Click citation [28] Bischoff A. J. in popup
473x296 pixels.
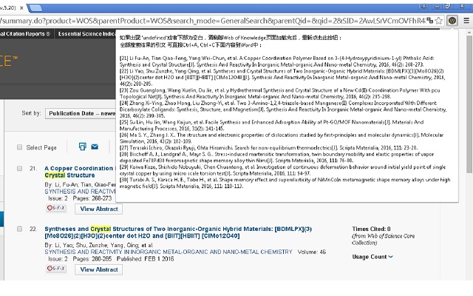[276, 158]
